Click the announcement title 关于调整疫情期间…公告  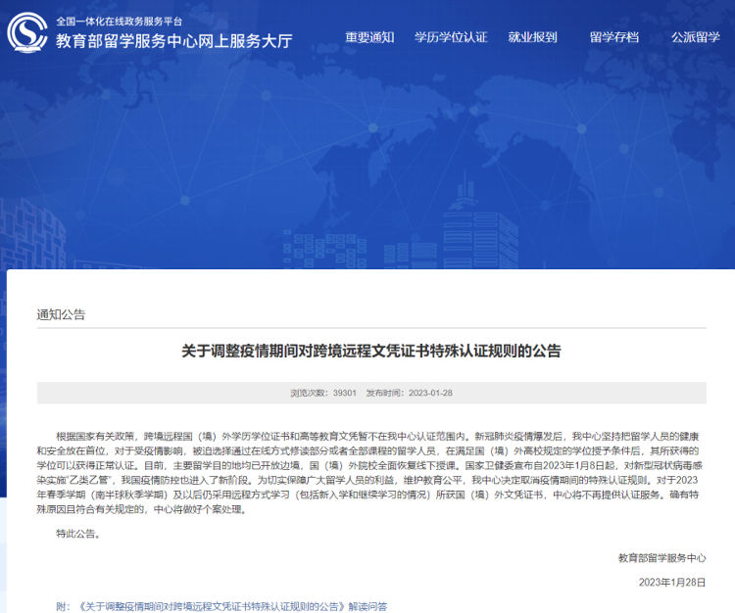(371, 351)
